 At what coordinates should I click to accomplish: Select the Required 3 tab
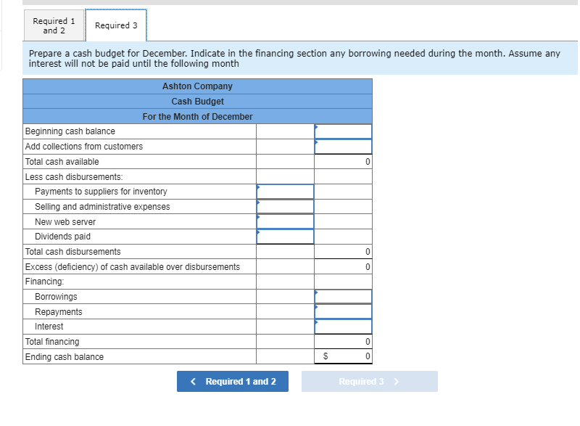coord(116,25)
